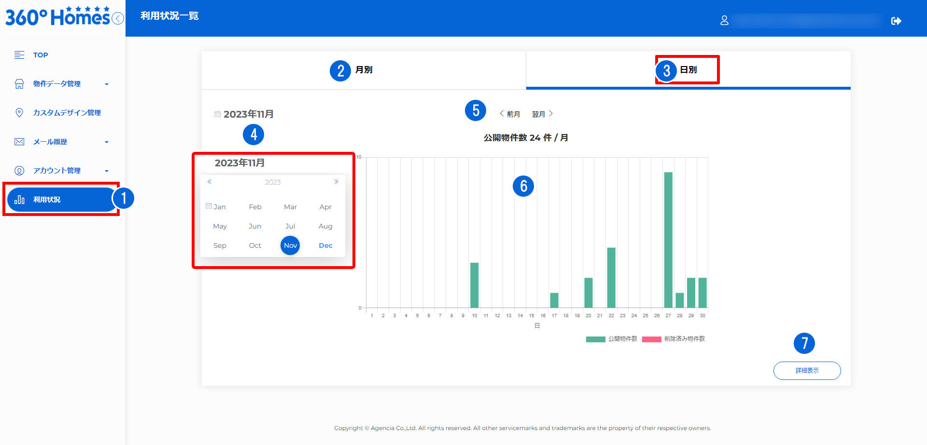Click the メール履歴 envelope icon
Viewport: 927px width, 445px height.
point(19,142)
